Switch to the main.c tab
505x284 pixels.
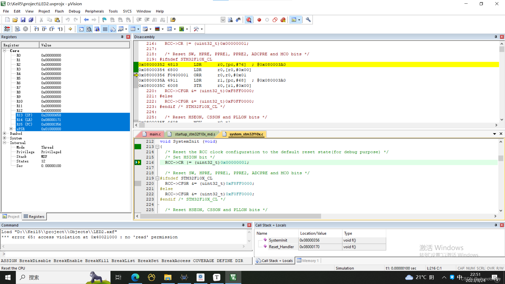click(155, 134)
